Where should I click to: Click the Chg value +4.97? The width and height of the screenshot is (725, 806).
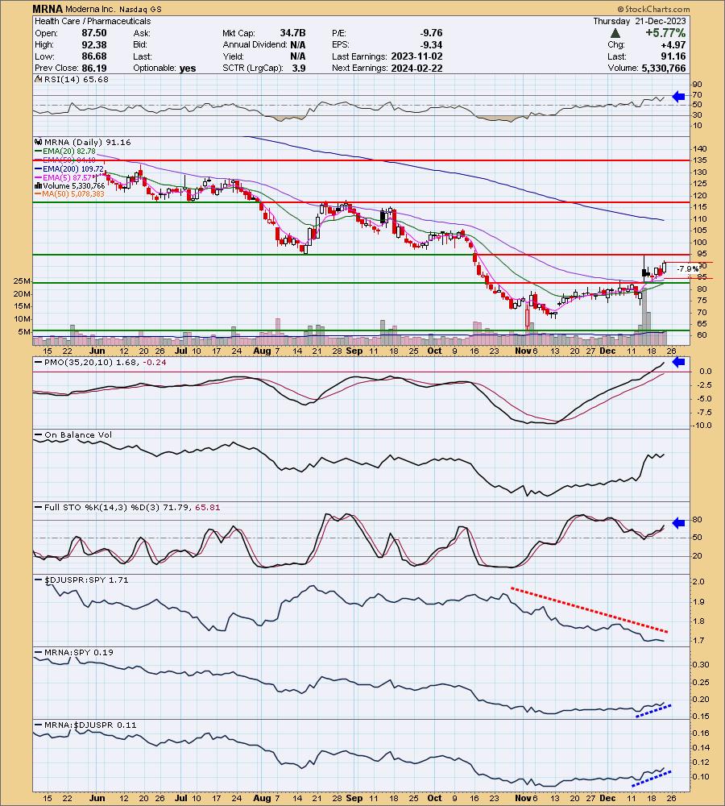click(673, 44)
